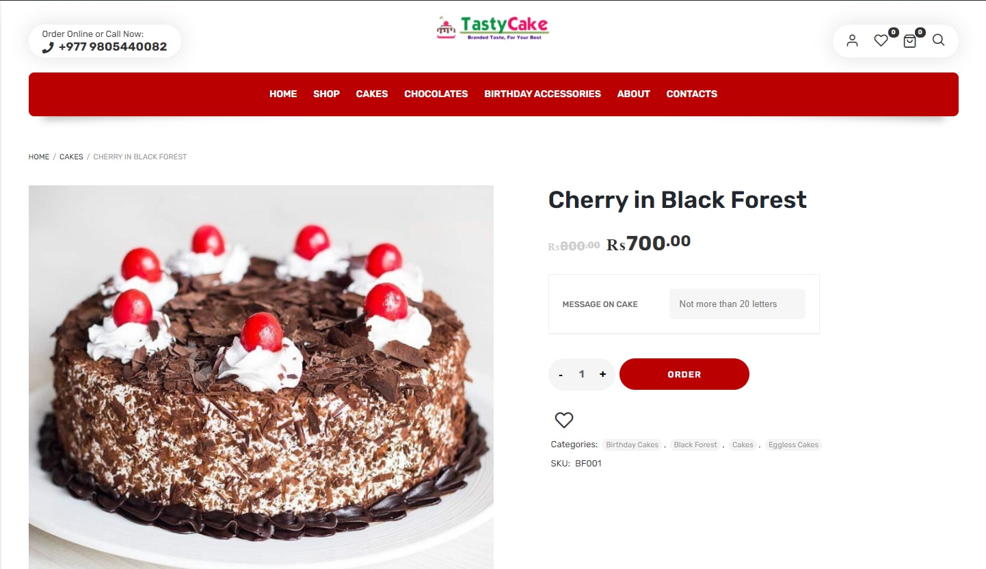Click the Cherry Black Forest cake image

point(261,377)
